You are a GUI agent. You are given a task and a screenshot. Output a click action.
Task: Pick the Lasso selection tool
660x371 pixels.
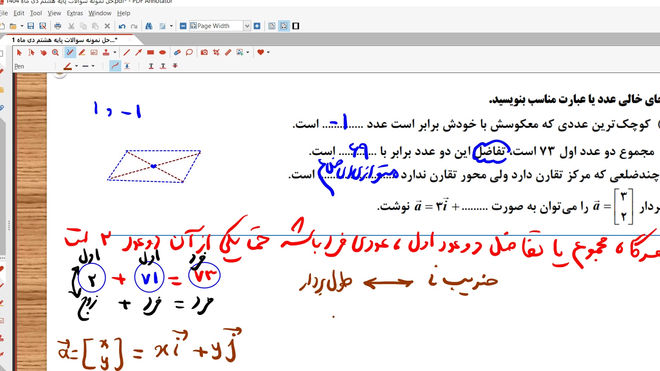(x=189, y=52)
